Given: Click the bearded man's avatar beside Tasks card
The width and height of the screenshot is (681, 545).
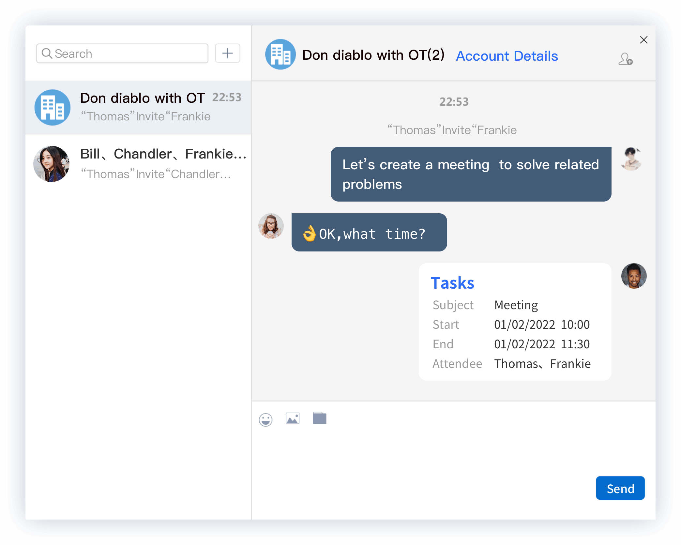Looking at the screenshot, I should (x=634, y=276).
